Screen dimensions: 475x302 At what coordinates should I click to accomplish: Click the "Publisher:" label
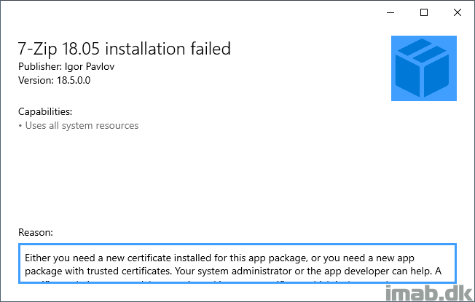(x=40, y=66)
